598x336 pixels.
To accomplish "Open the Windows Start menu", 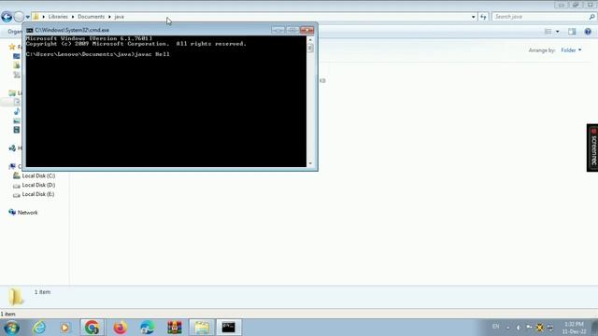I will tap(11, 328).
